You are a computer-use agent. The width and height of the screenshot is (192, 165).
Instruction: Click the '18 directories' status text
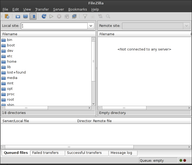[14, 113]
